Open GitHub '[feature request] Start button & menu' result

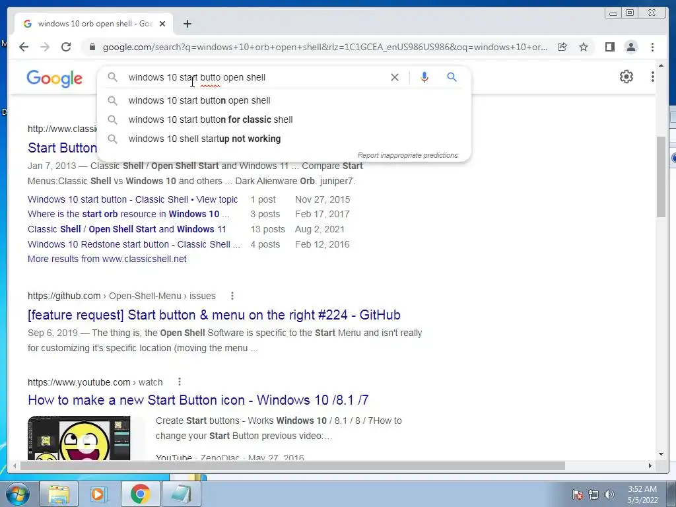pos(214,315)
